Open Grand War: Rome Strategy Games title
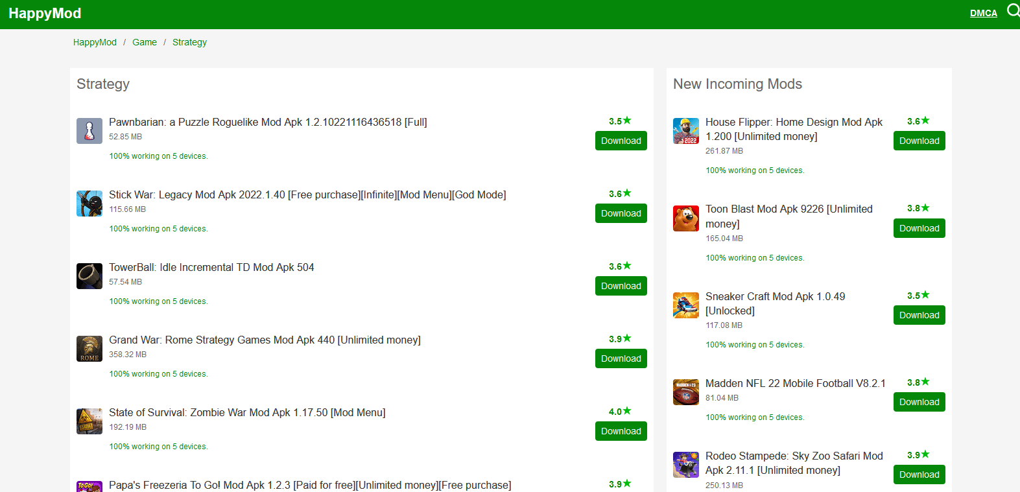This screenshot has height=492, width=1020. (x=265, y=340)
